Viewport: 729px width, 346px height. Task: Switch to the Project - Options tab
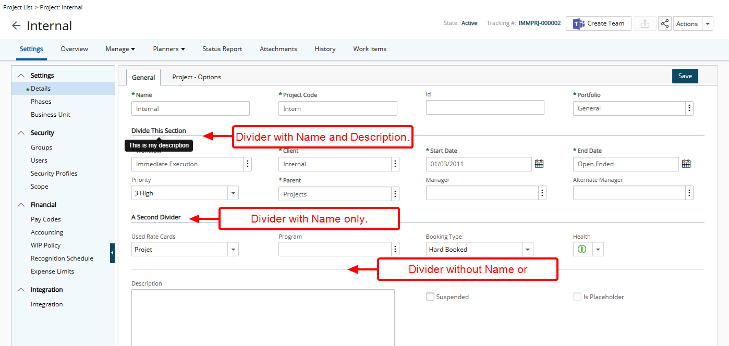[197, 77]
